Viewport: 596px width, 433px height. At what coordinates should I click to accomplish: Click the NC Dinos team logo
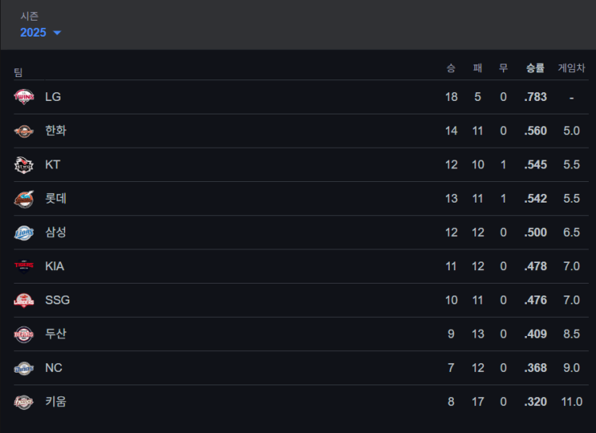(24, 368)
